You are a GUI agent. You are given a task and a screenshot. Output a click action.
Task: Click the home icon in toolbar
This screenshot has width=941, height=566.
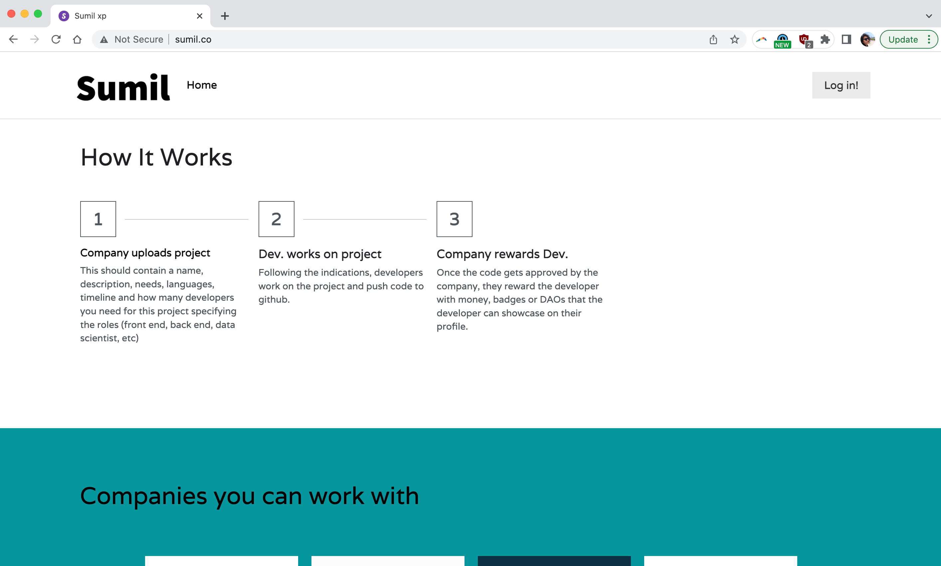pos(77,39)
